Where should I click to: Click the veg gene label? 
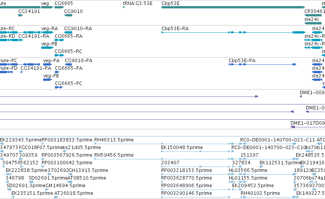click(x=45, y=3)
